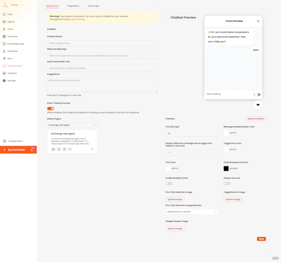
Task: Click the welcome message delay field
Action: tap(192, 152)
